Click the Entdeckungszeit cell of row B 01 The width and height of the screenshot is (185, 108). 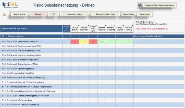click(120, 42)
